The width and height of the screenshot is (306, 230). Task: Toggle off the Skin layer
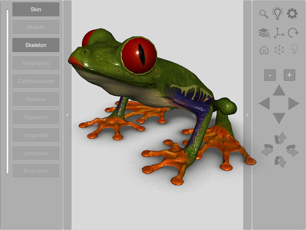click(x=36, y=10)
